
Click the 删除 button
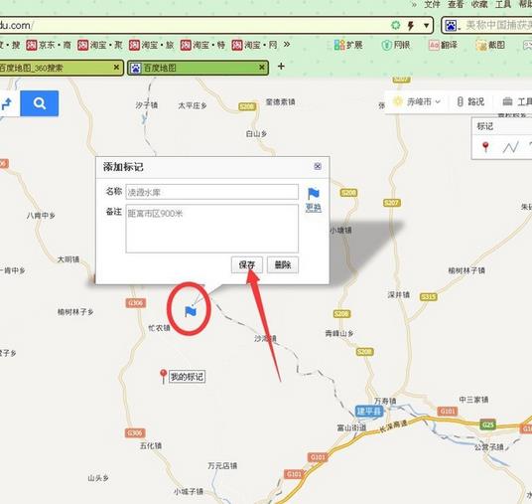coord(283,264)
